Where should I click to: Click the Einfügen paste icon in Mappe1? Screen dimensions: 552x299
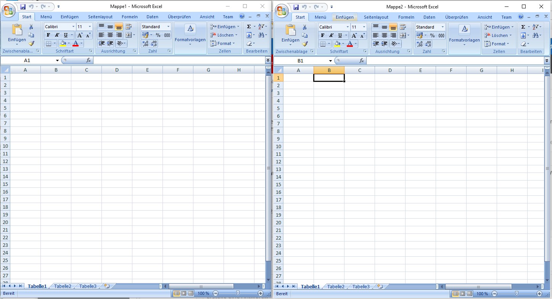click(x=17, y=30)
